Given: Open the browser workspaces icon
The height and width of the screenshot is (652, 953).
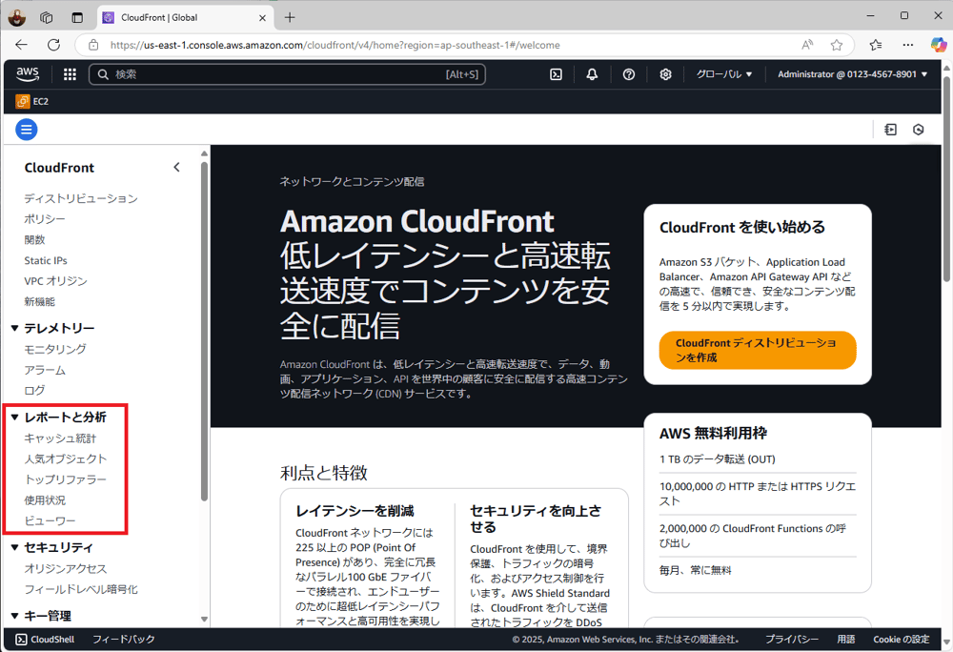Looking at the screenshot, I should click(46, 17).
